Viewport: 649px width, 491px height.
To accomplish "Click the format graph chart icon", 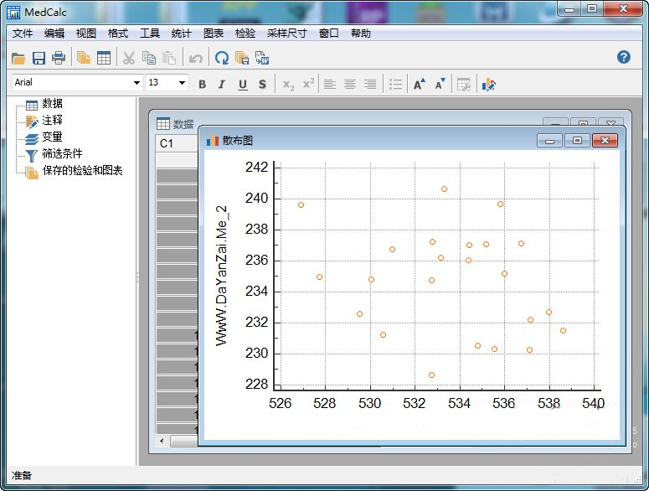I will click(x=488, y=85).
